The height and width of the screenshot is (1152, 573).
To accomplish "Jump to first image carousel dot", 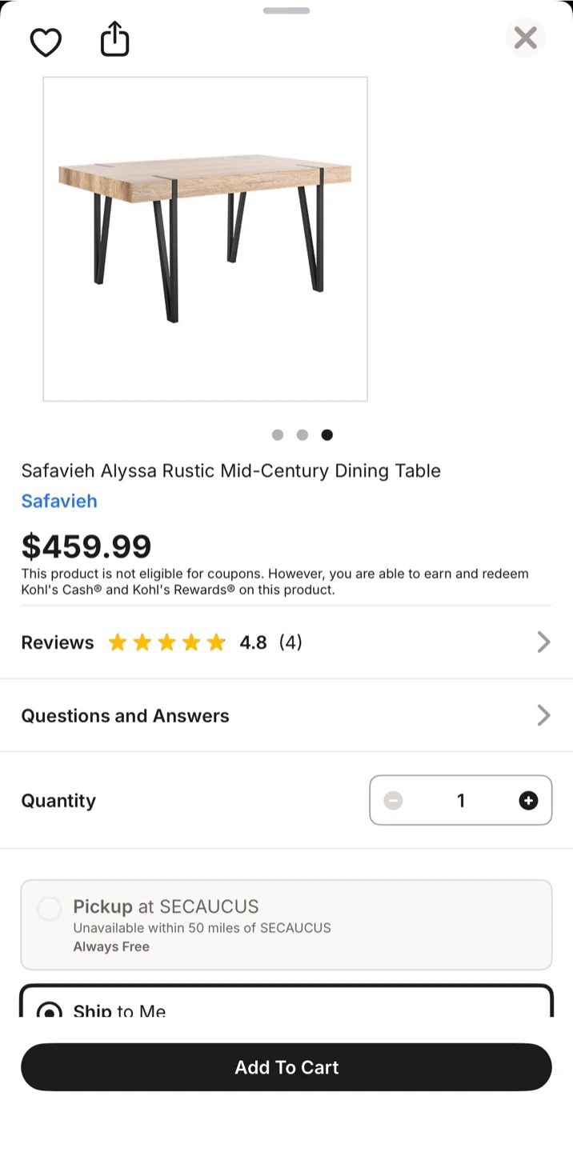I will [x=278, y=435].
